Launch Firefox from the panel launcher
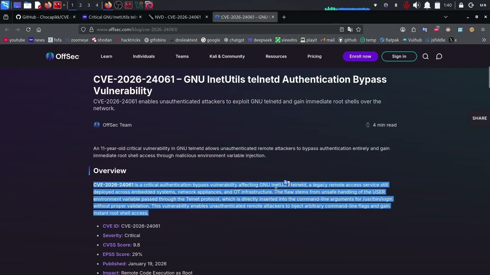This screenshot has height=275, width=490. [x=48, y=5]
